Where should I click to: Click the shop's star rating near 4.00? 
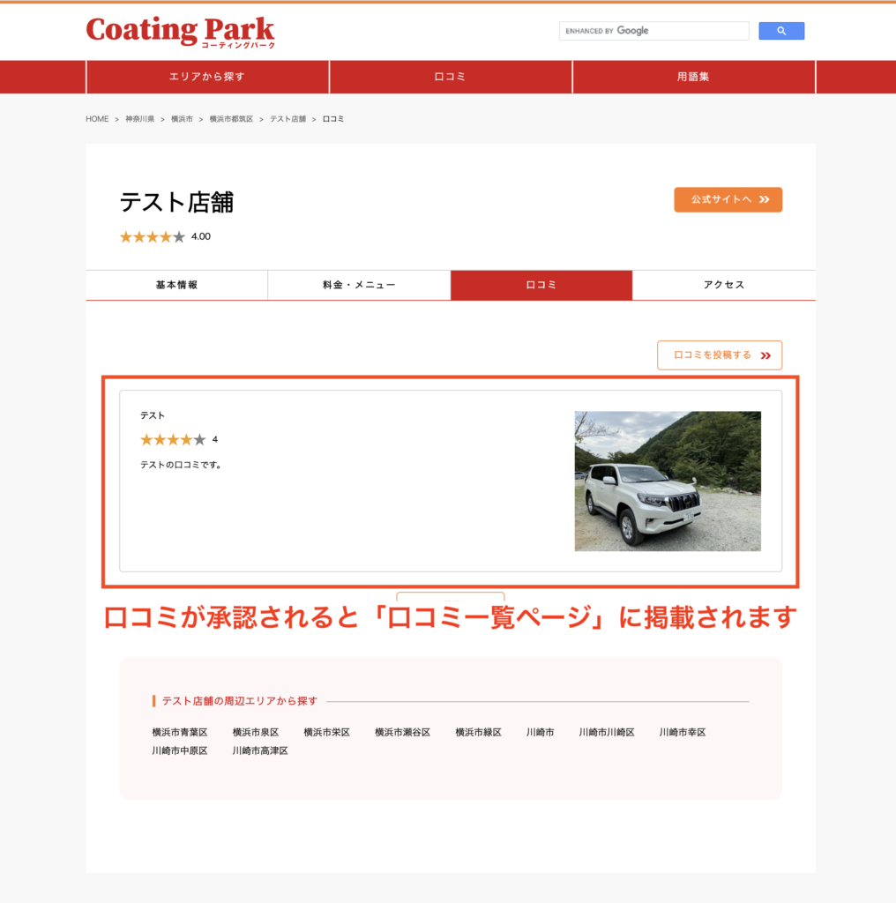point(153,237)
